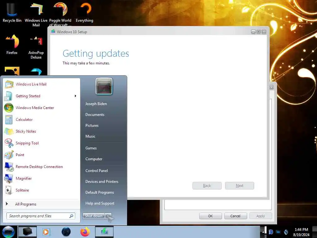This screenshot has width=317, height=238.
Task: Click Next in Windows 10 Setup
Action: (240, 186)
